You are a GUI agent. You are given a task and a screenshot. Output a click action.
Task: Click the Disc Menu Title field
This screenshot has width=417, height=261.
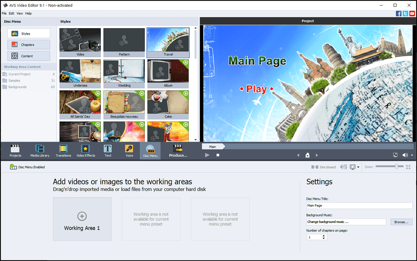pyautogui.click(x=359, y=206)
